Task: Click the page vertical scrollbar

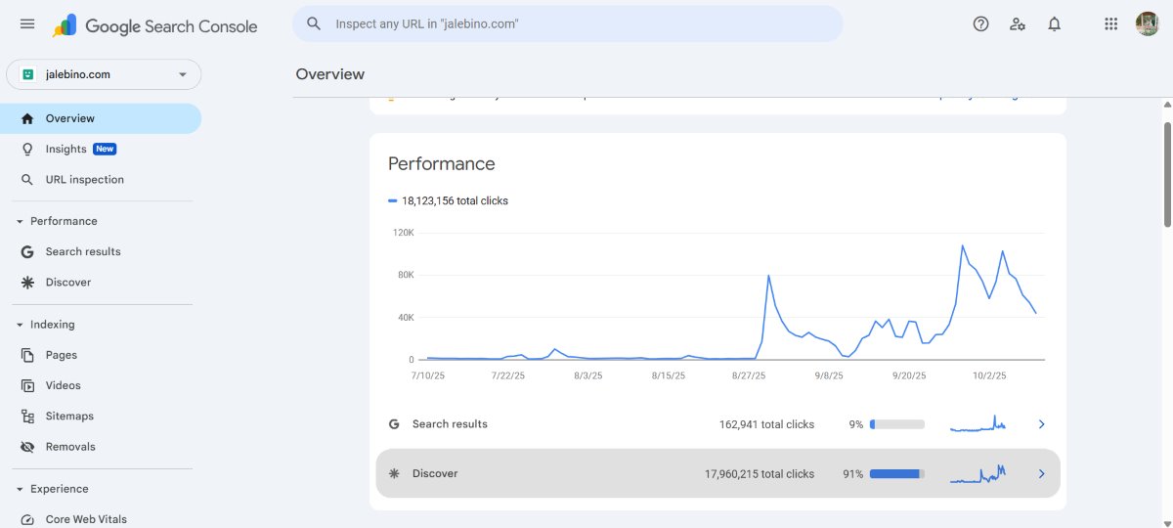Action: (1167, 176)
